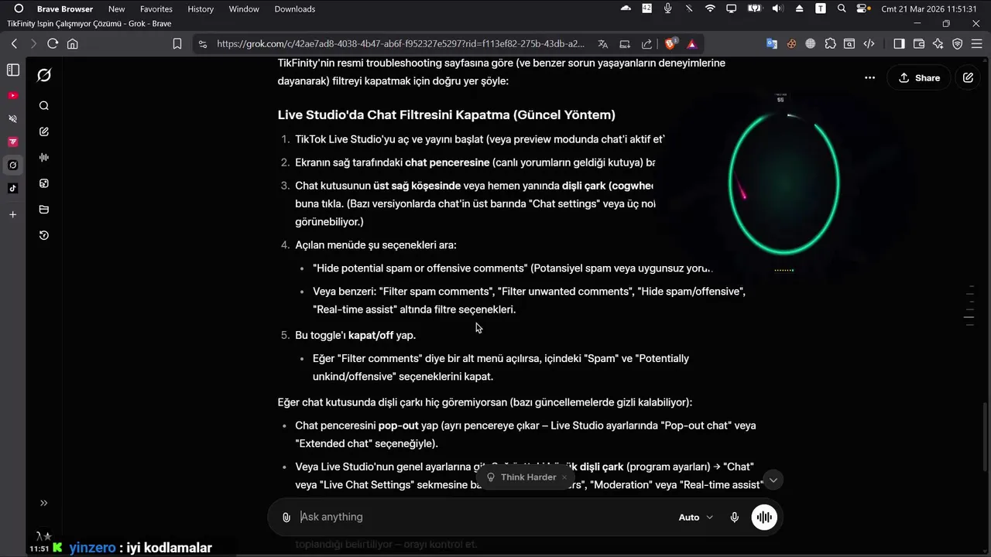Screen dimensions: 991x557
Task: Open the globe extension icon
Action: tap(811, 44)
